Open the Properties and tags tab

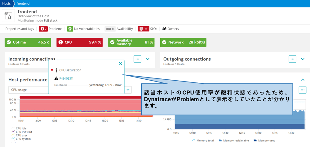[20, 29]
